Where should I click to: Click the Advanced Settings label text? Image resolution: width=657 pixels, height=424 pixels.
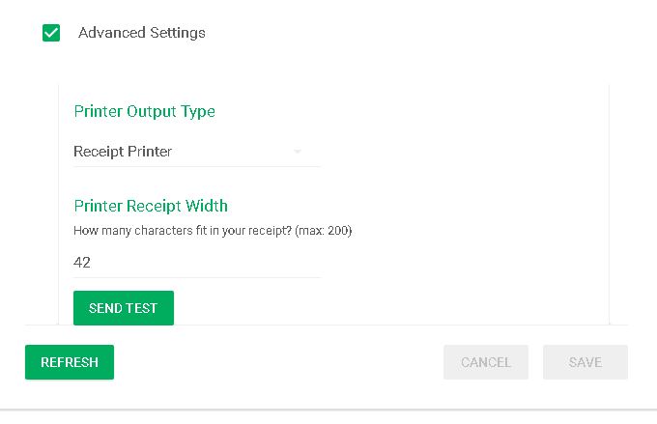[141, 33]
